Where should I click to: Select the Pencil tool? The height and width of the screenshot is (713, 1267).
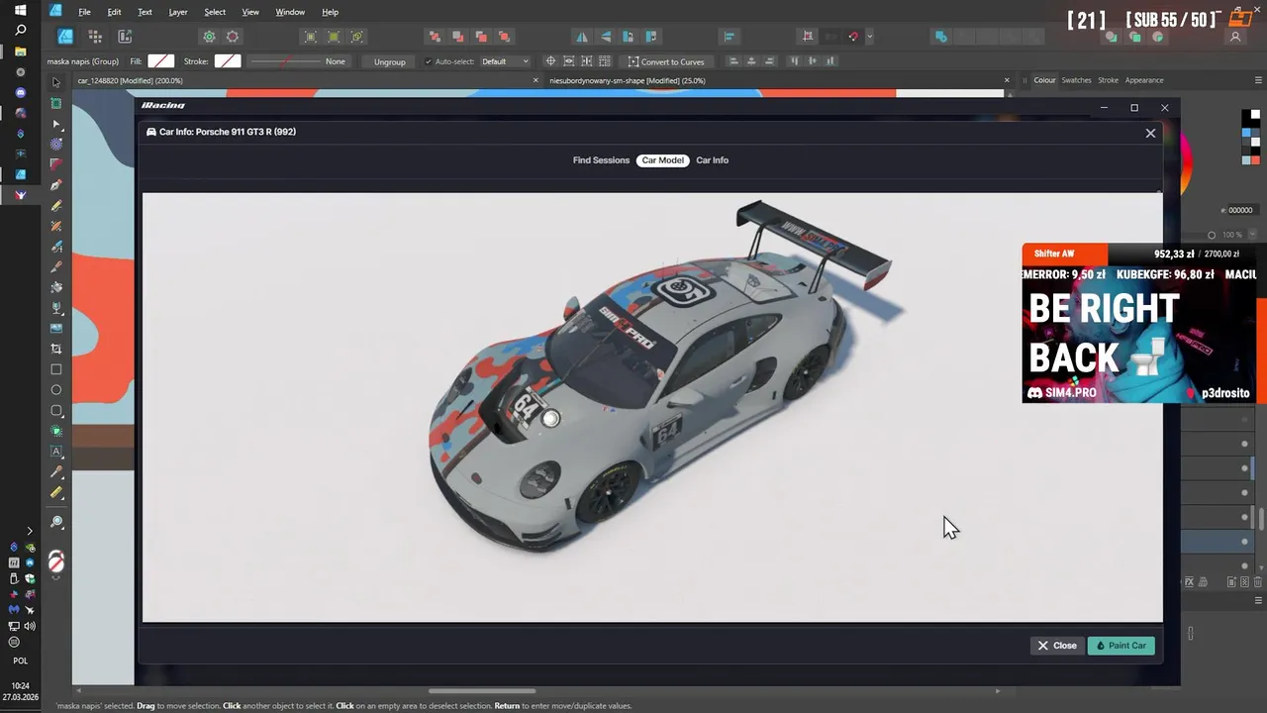coord(56,206)
